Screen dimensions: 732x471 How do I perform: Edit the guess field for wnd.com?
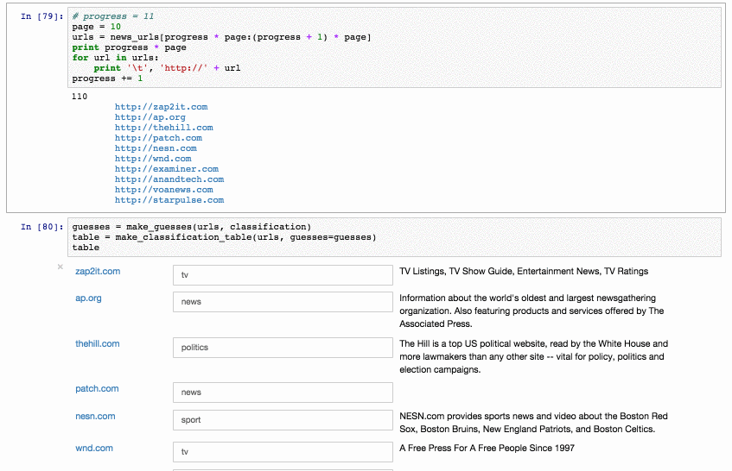point(283,452)
